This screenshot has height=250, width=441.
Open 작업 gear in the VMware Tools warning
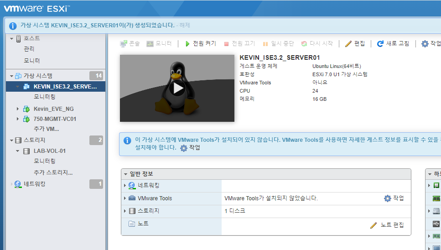click(190, 148)
